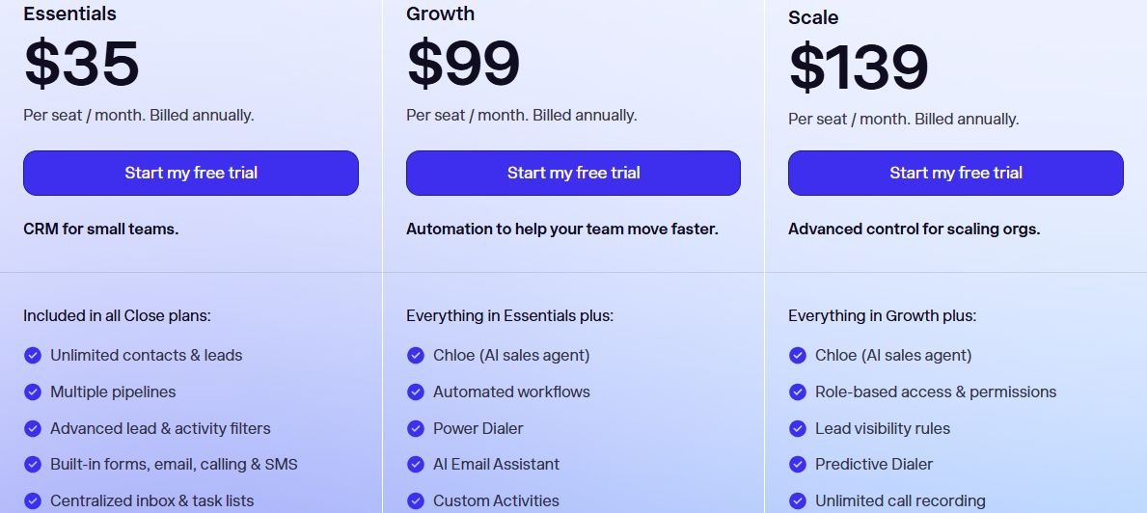Click checkmark icon next to Custom Activities

(x=416, y=500)
